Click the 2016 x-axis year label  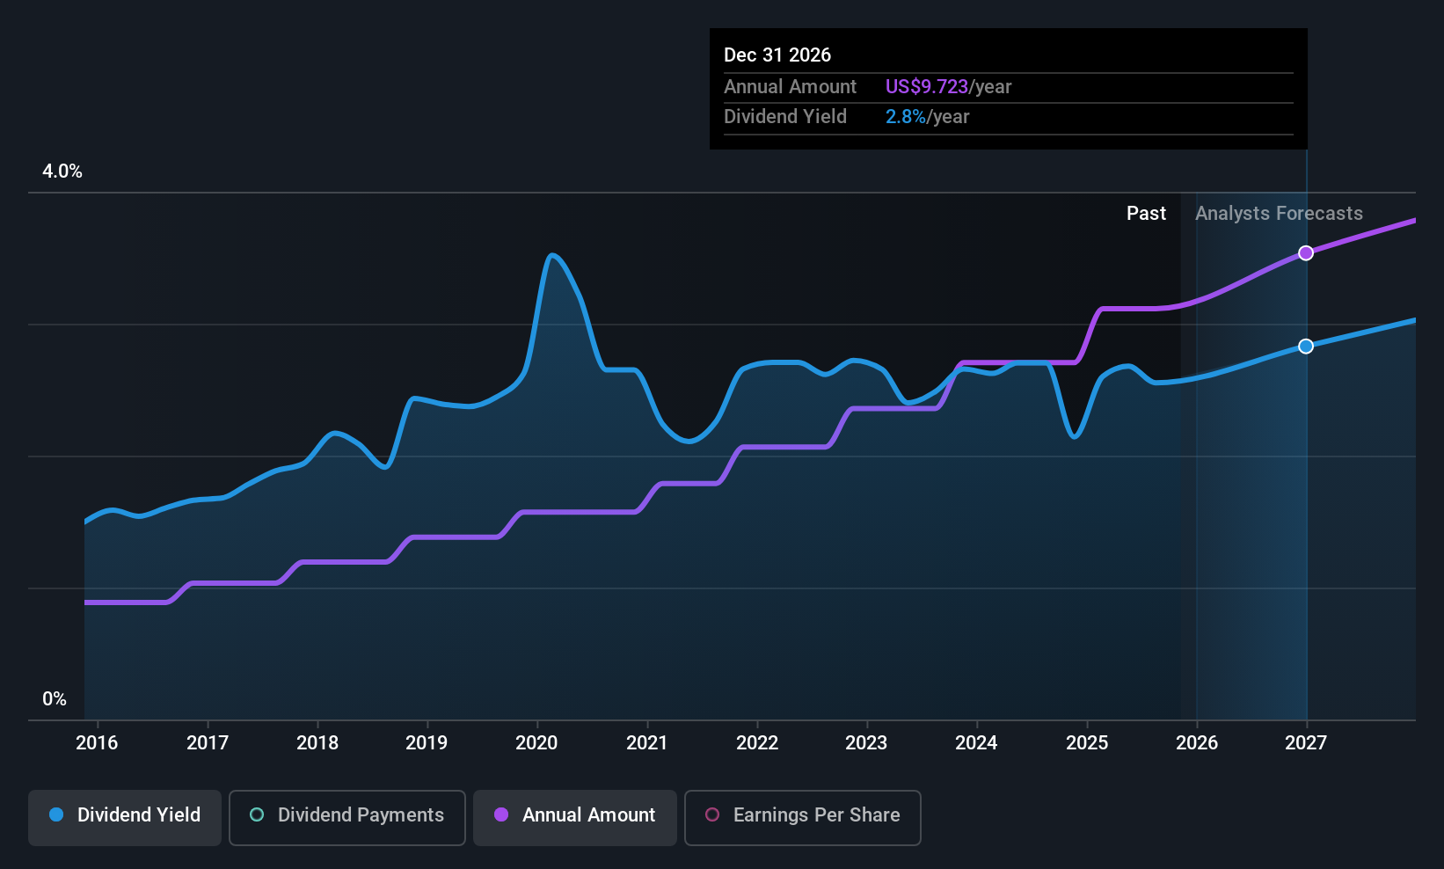[x=97, y=742]
